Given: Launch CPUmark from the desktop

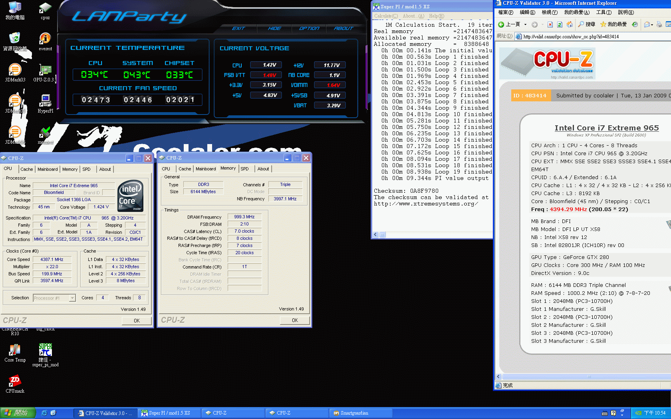Looking at the screenshot, I should pyautogui.click(x=15, y=381).
